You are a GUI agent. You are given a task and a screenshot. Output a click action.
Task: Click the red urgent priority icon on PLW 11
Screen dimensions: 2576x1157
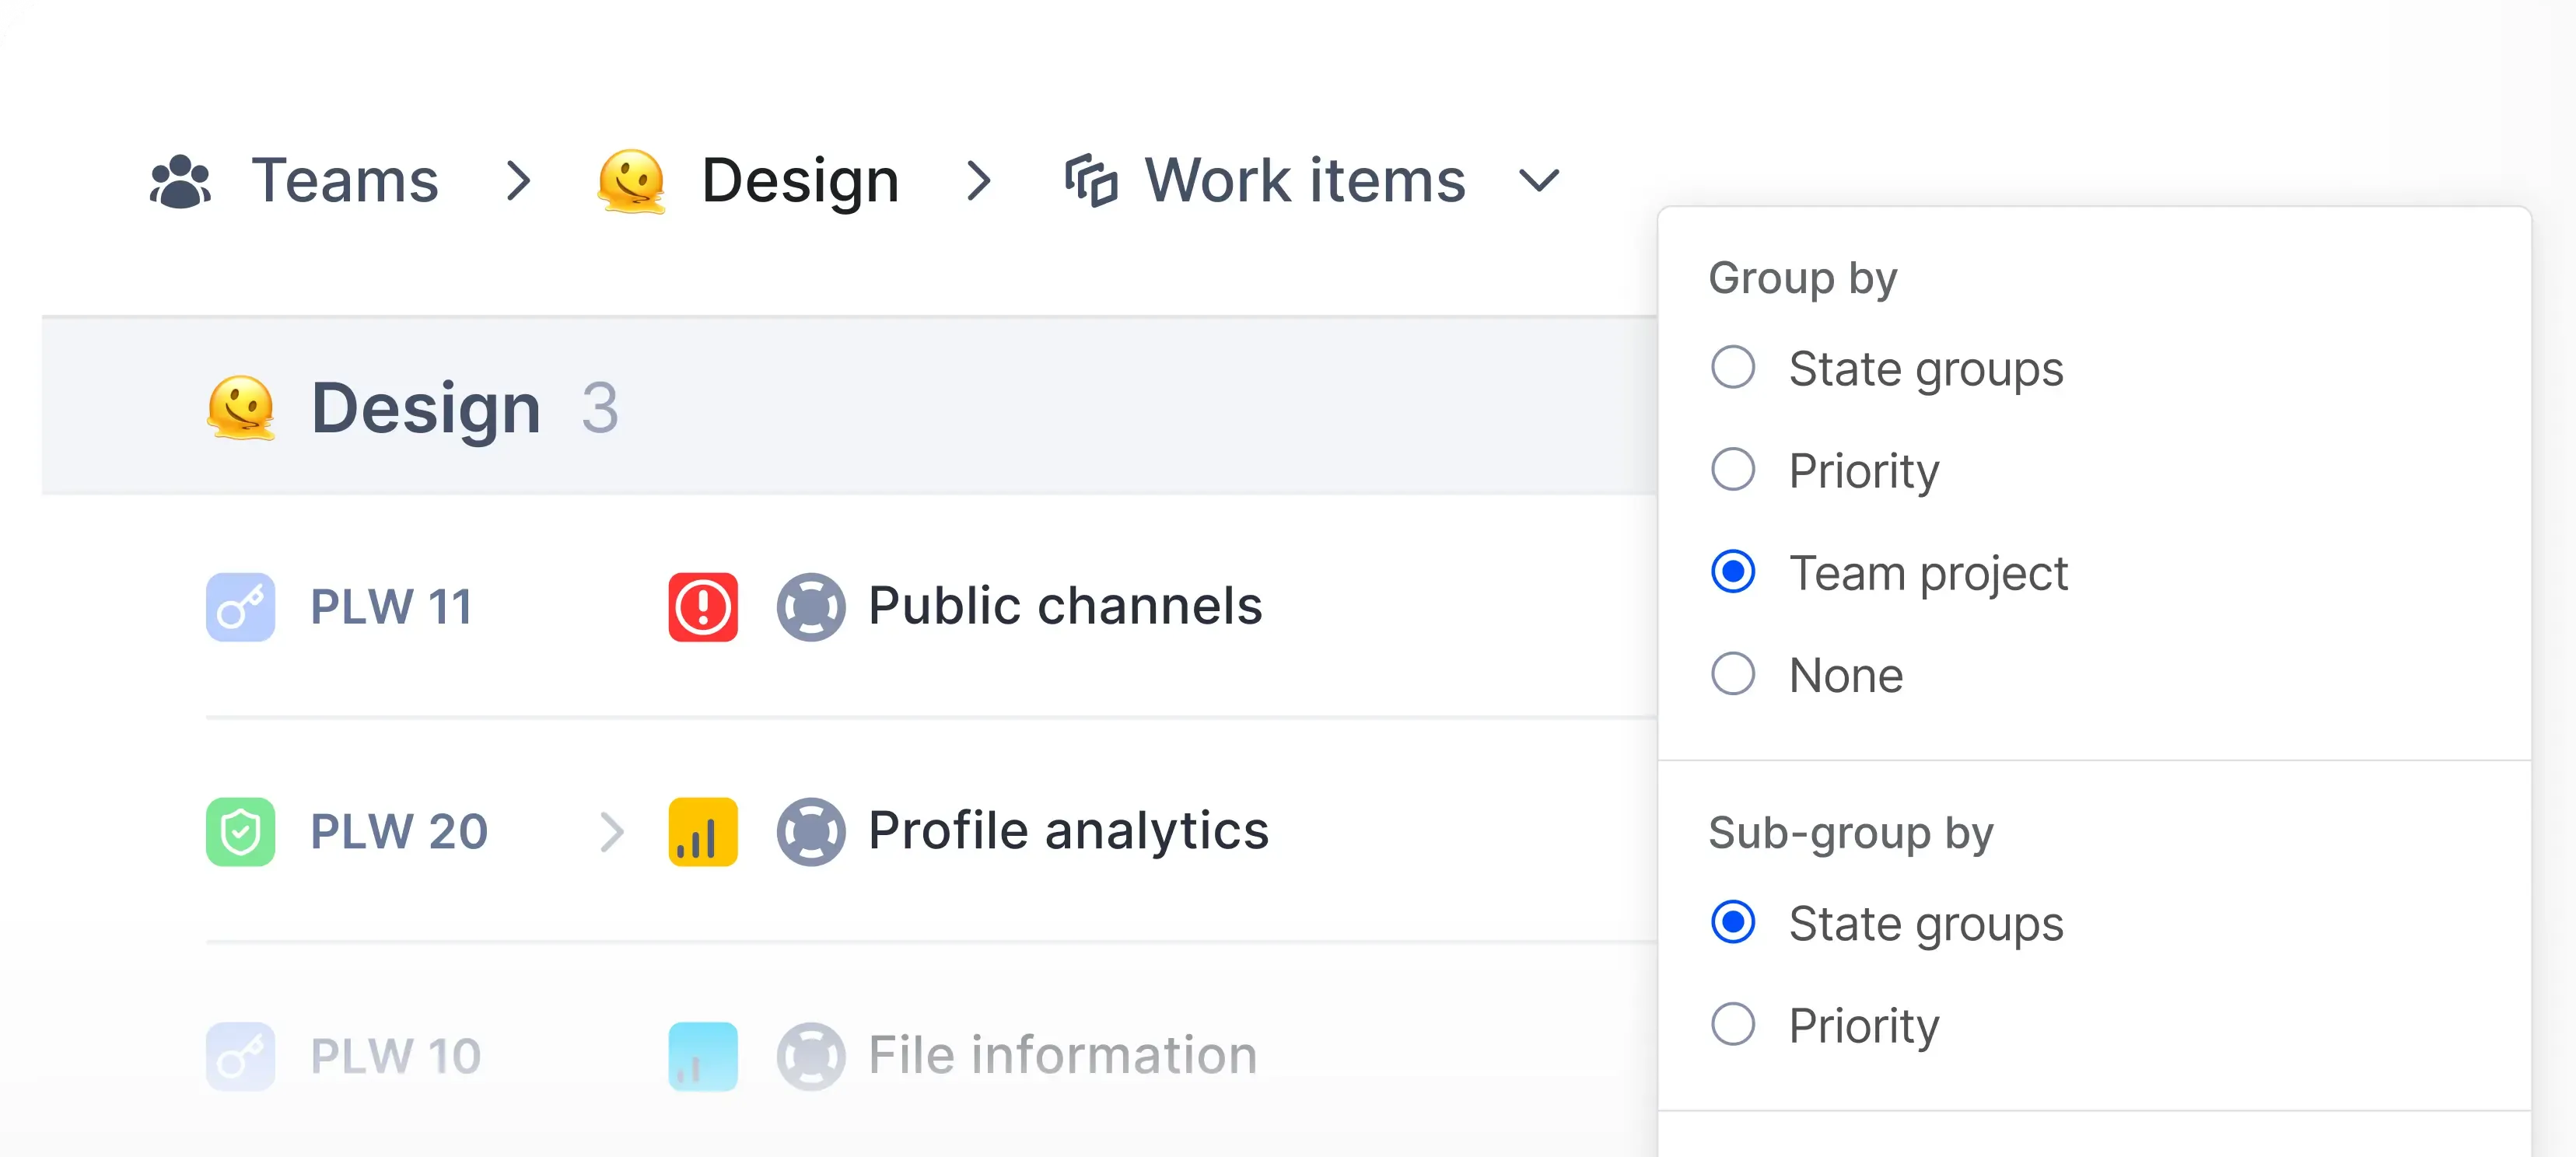[703, 607]
